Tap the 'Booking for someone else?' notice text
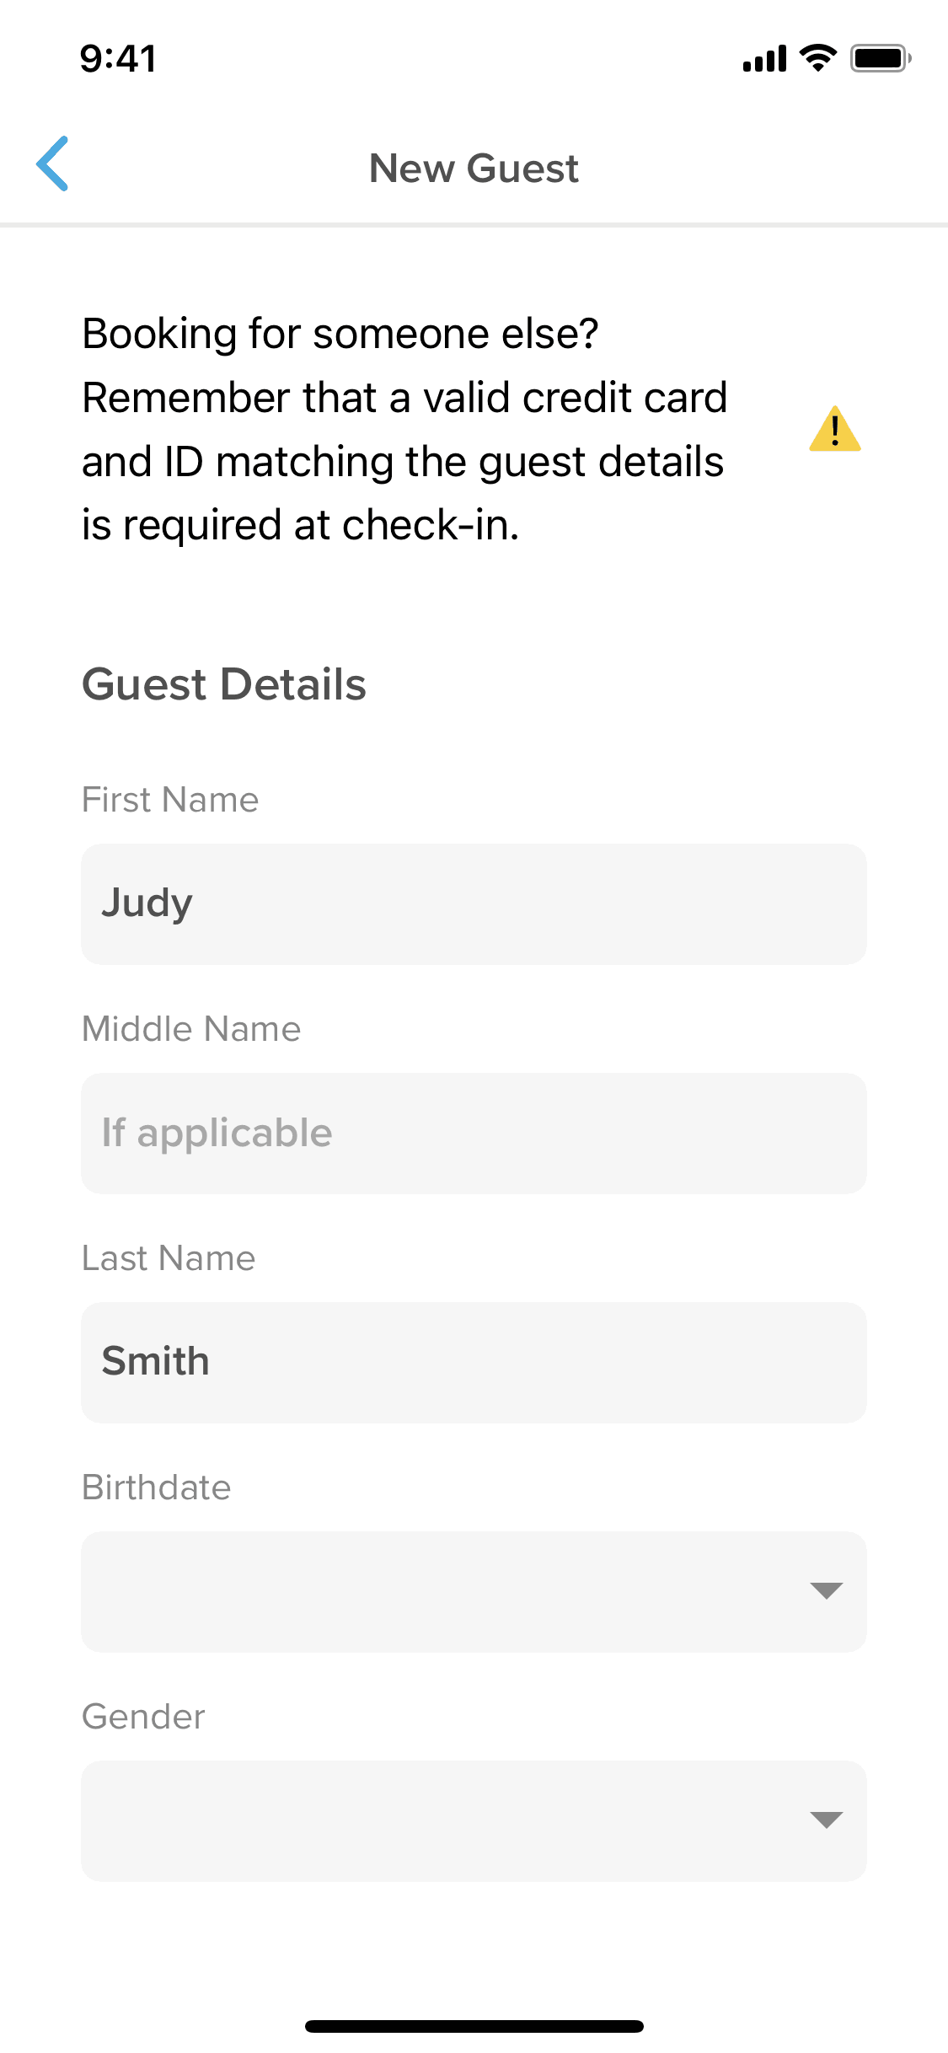Screen dimensions: 948x2053 pos(404,429)
